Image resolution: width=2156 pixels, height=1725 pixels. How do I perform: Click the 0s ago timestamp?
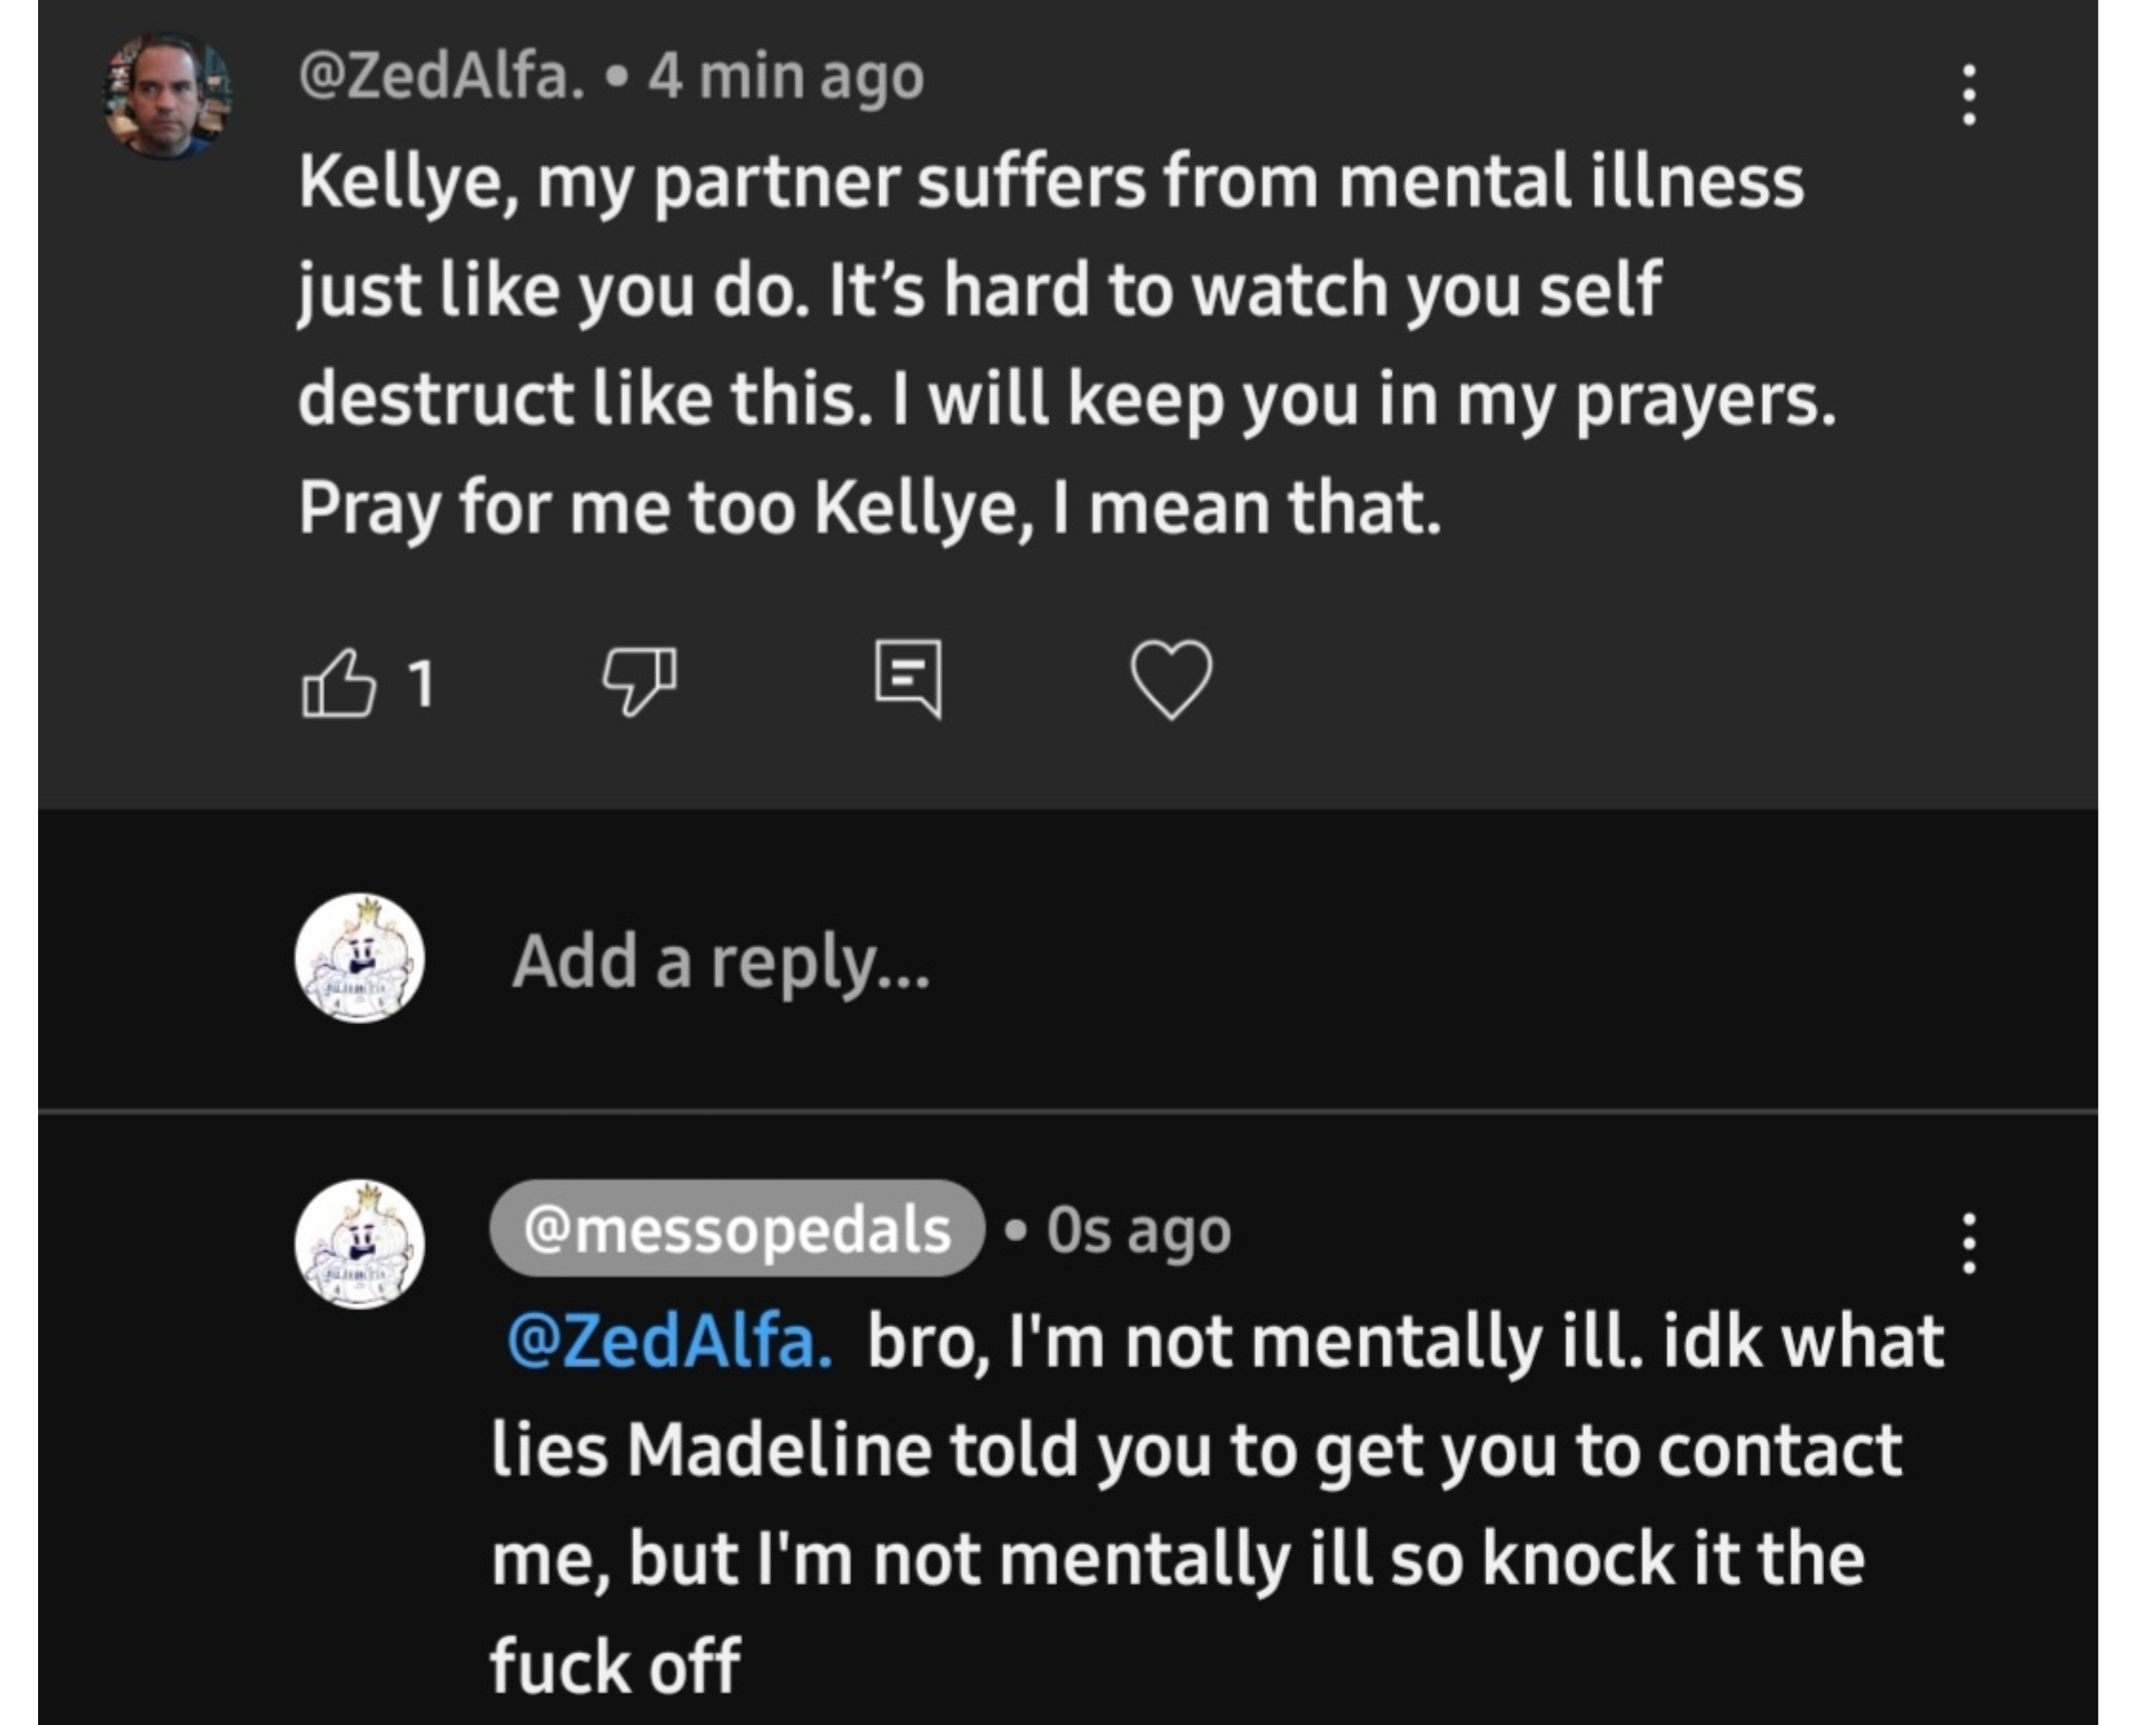[x=1139, y=1230]
